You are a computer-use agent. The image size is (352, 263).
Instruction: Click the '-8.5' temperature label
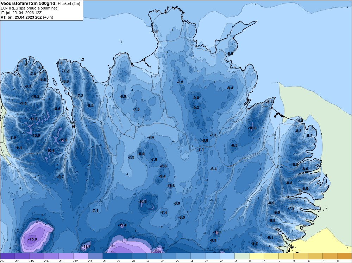coord(90,105)
